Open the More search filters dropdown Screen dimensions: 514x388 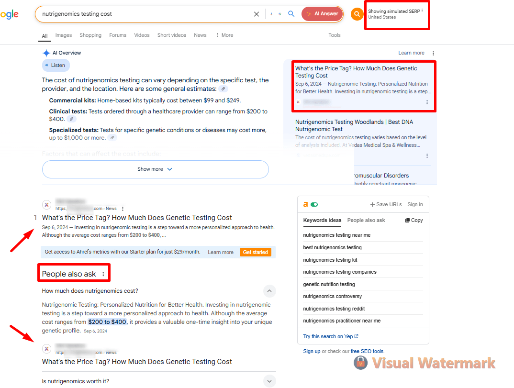tap(224, 35)
